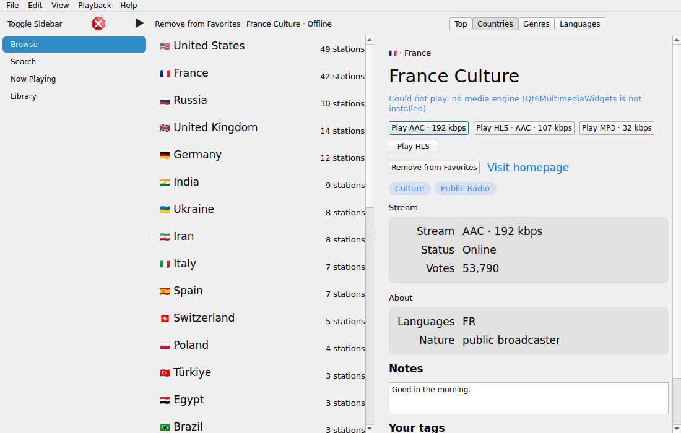Select Browse in the sidebar
Screen dimensions: 681x433
pyautogui.click(x=74, y=45)
